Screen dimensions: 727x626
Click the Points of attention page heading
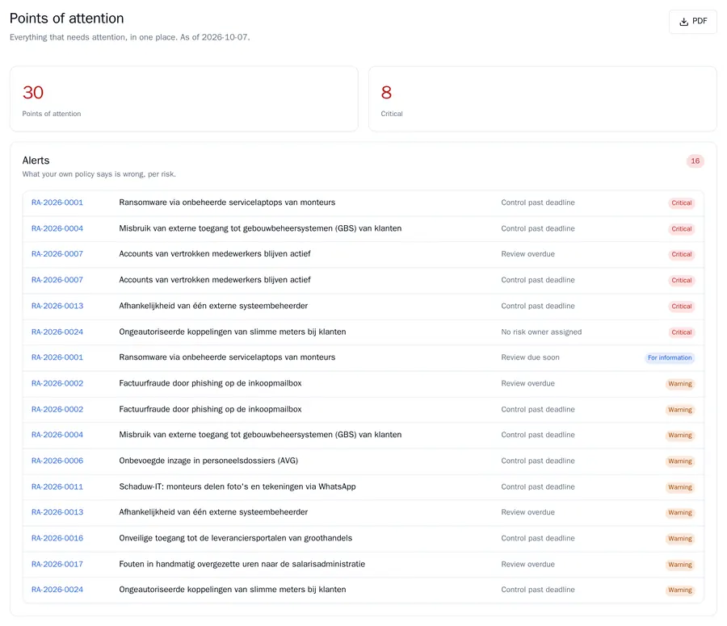pyautogui.click(x=67, y=18)
